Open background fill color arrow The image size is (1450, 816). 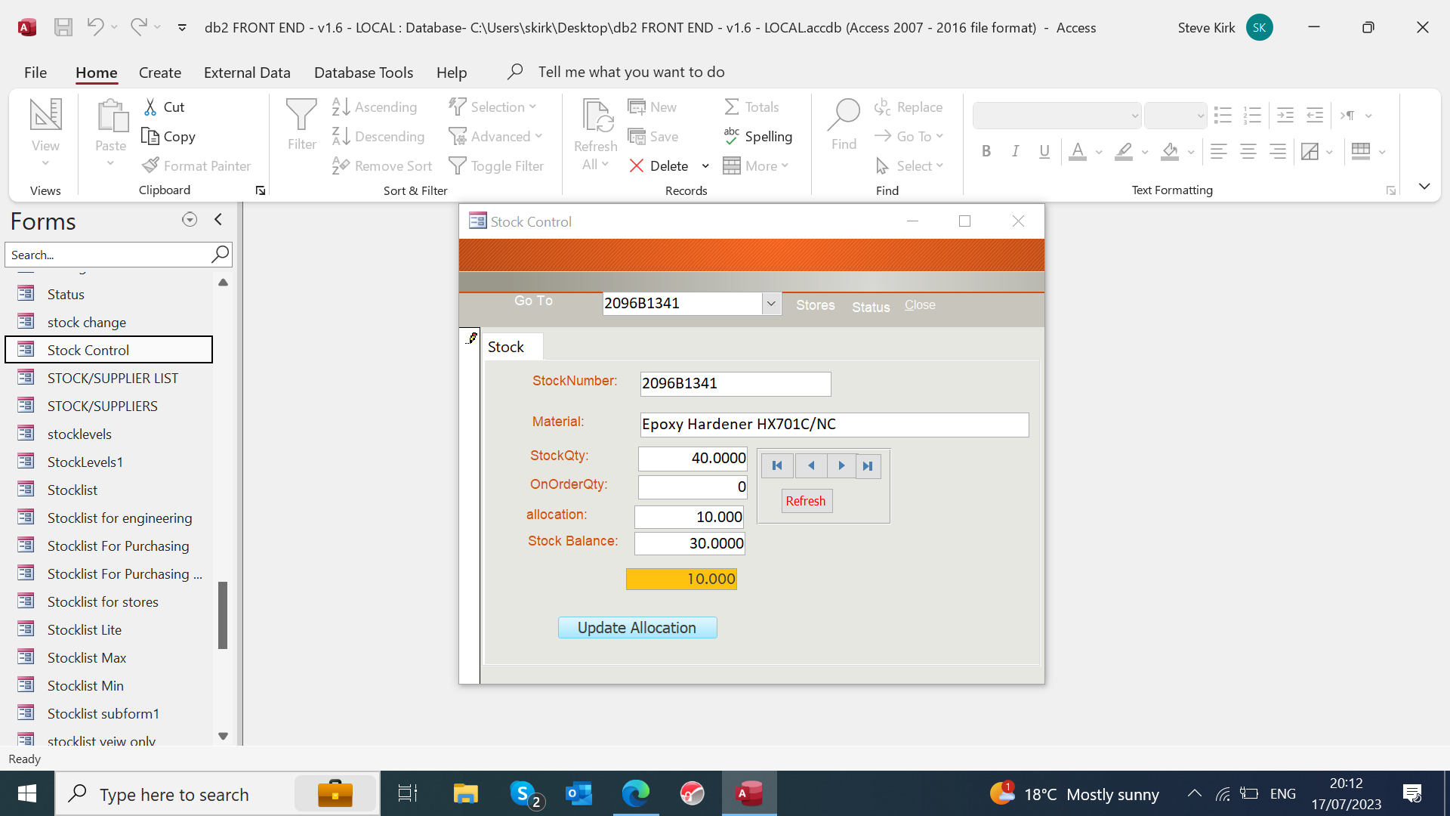1191,151
